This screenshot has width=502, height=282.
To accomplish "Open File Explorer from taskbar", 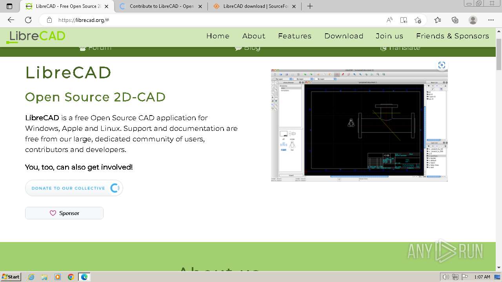I will pos(44,277).
